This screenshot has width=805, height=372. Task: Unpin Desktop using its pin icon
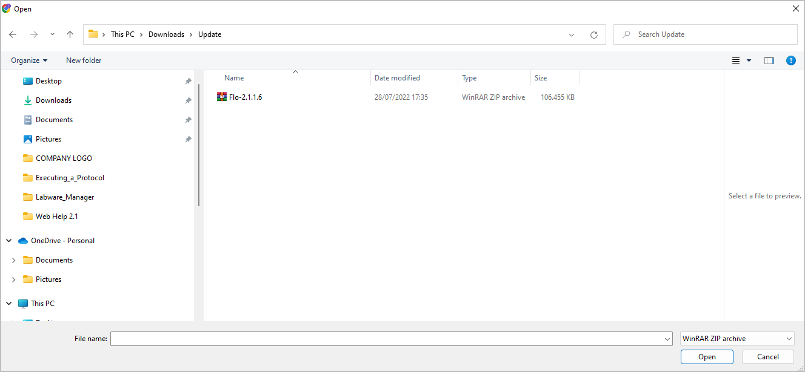pos(188,81)
